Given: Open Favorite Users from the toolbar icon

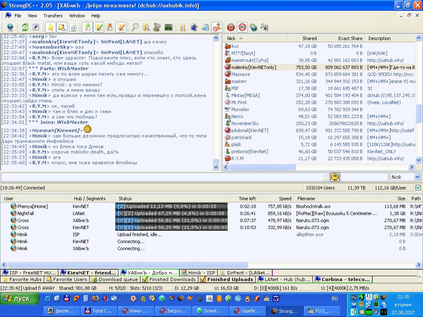Looking at the screenshot, I should [62, 27].
